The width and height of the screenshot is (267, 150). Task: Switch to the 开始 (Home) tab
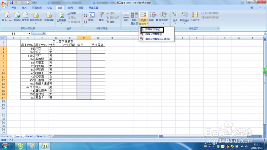(x=14, y=8)
